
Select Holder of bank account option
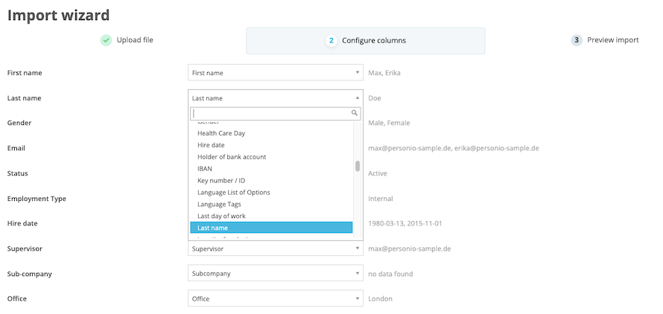(x=232, y=157)
